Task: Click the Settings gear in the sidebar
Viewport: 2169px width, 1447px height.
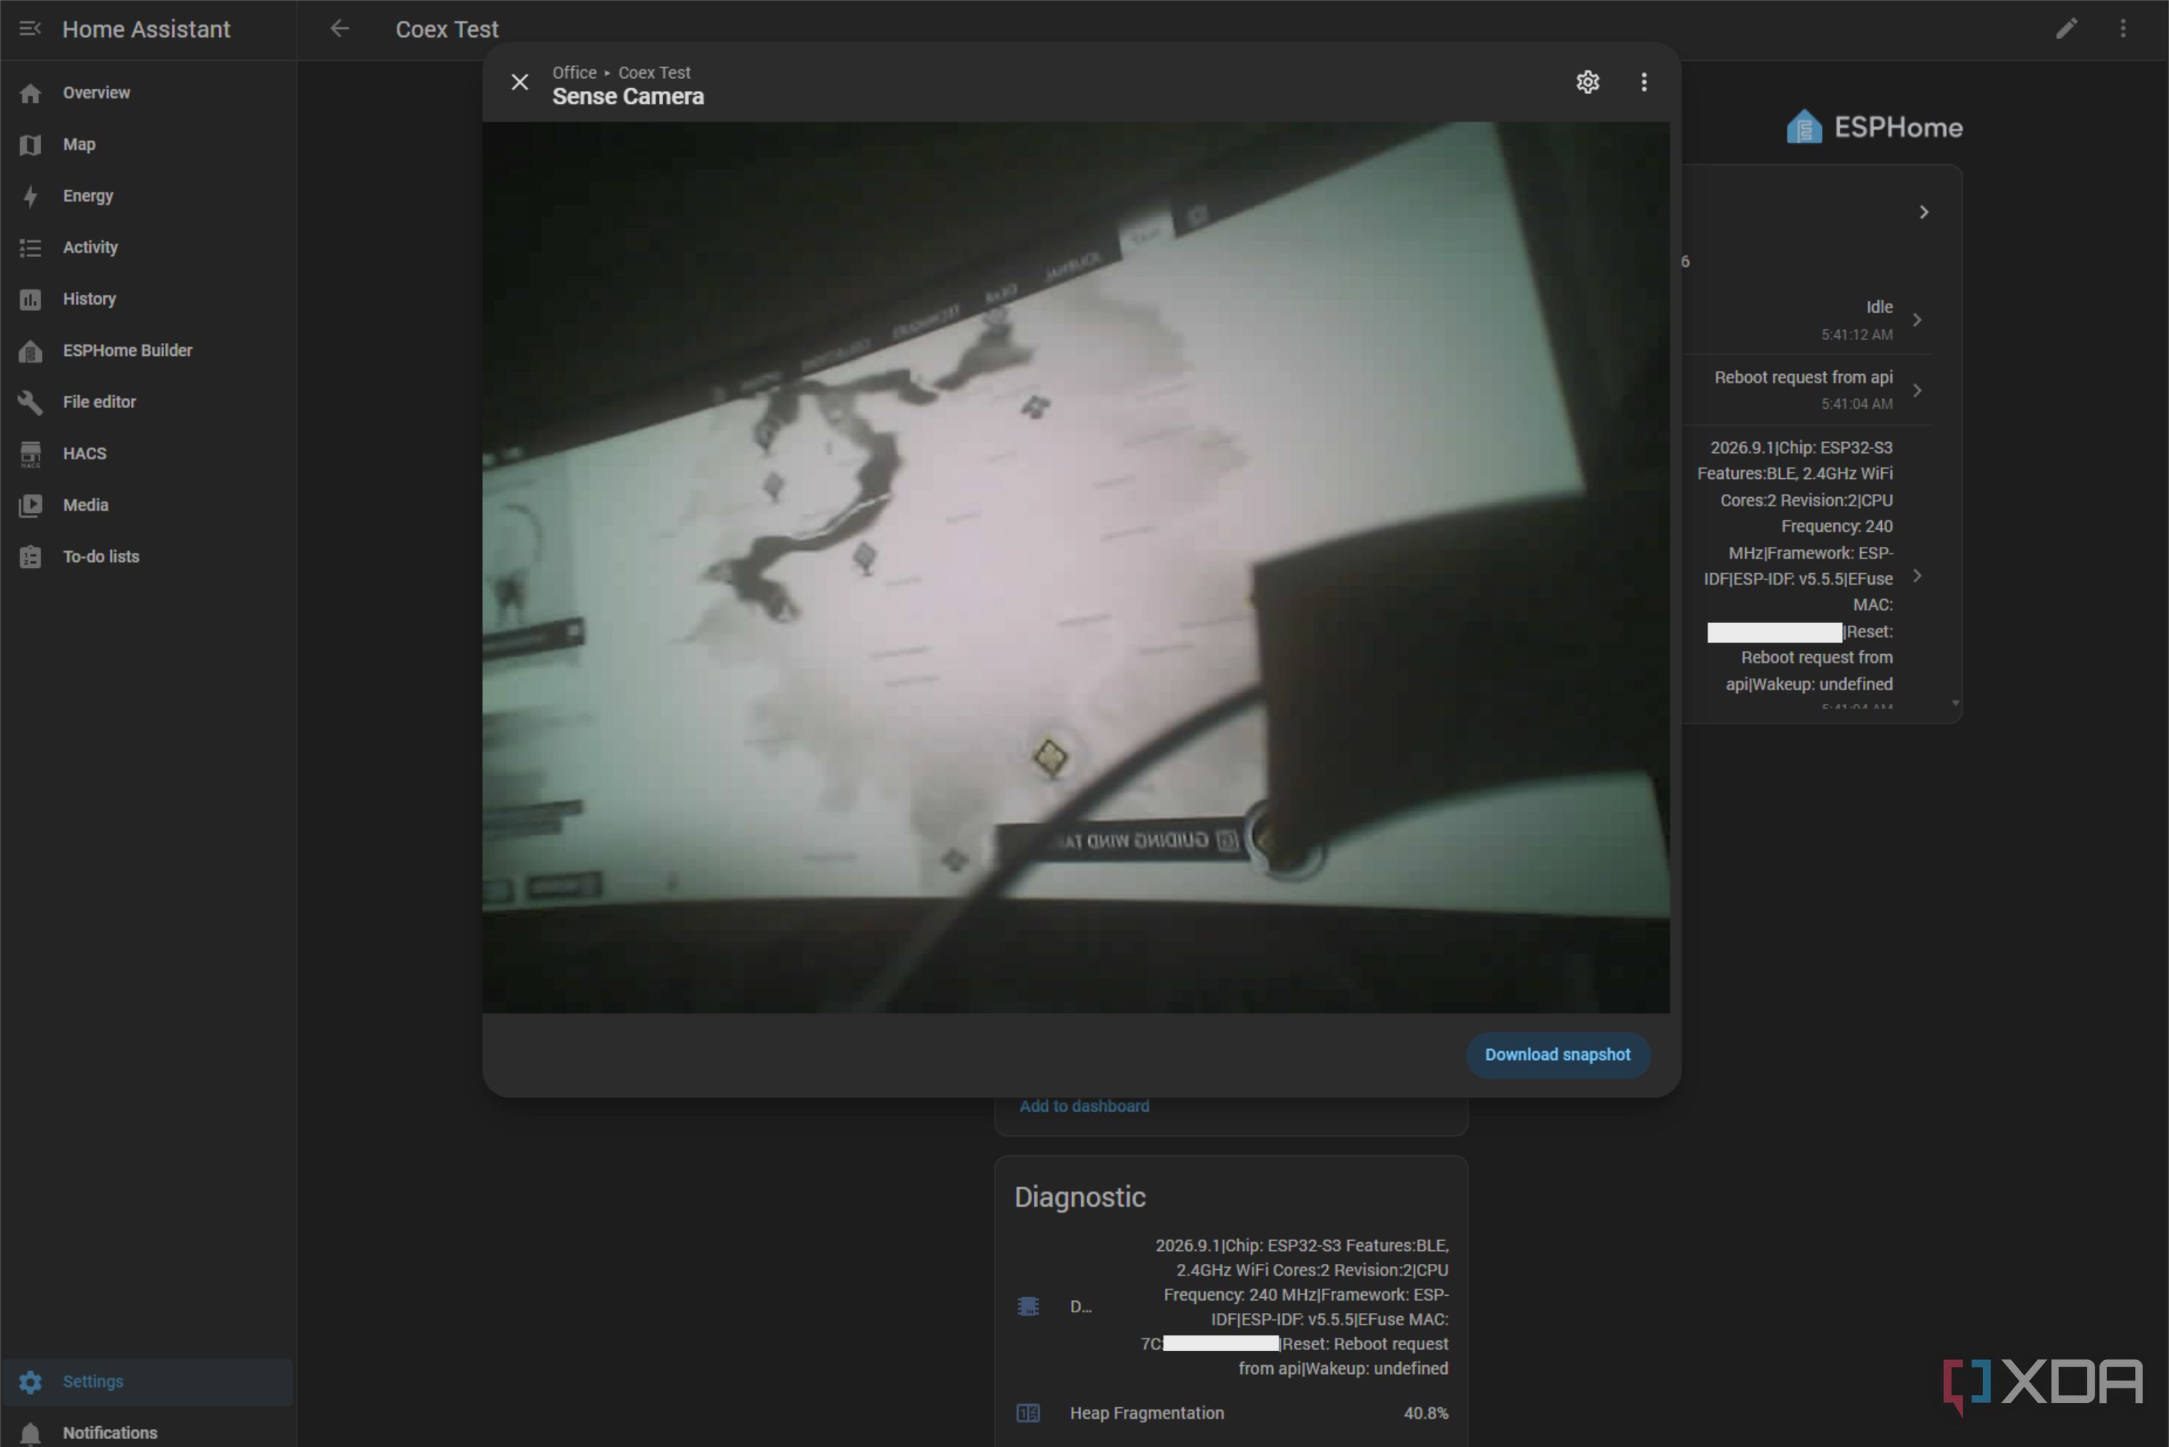Action: (30, 1381)
